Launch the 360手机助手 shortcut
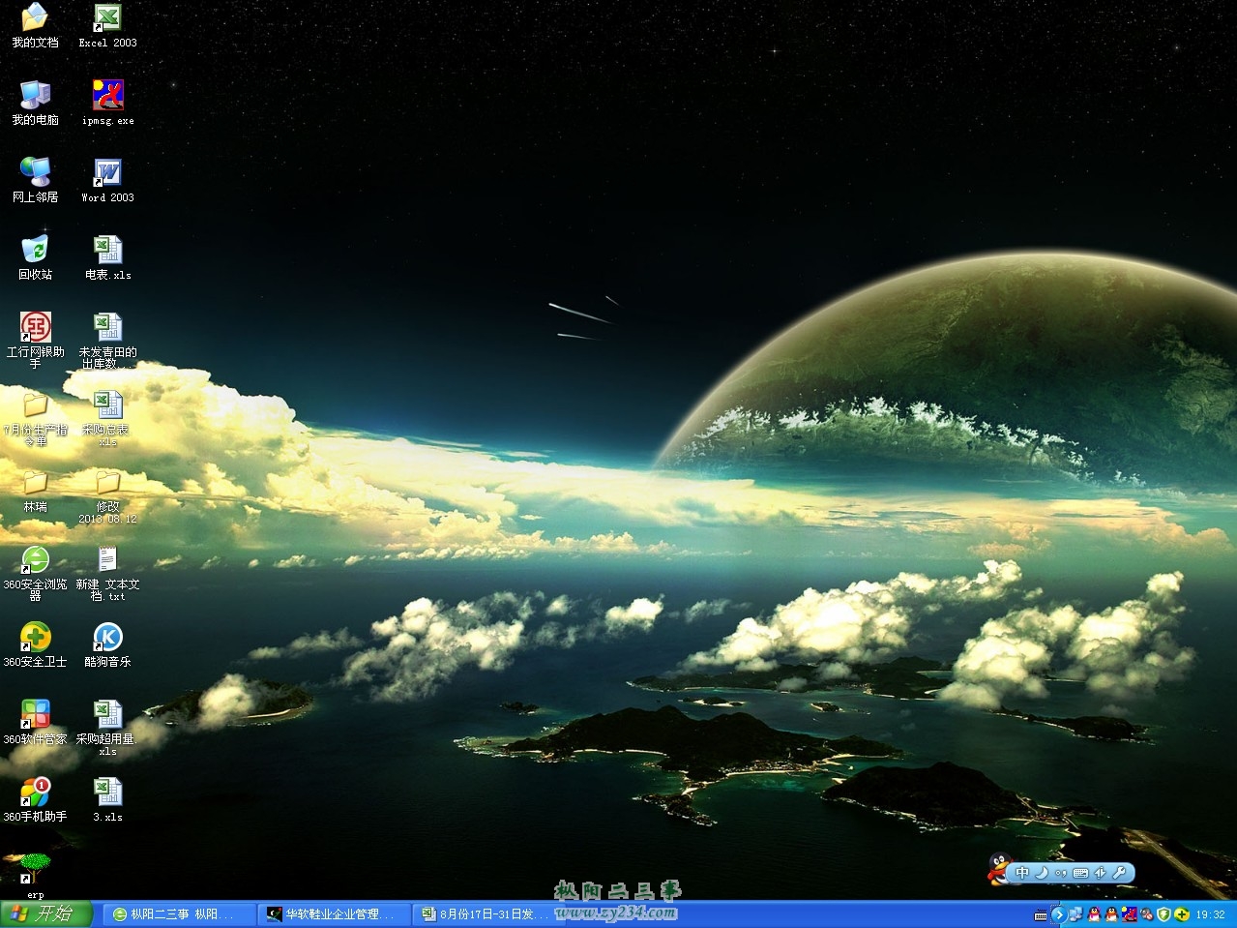 pyautogui.click(x=35, y=799)
